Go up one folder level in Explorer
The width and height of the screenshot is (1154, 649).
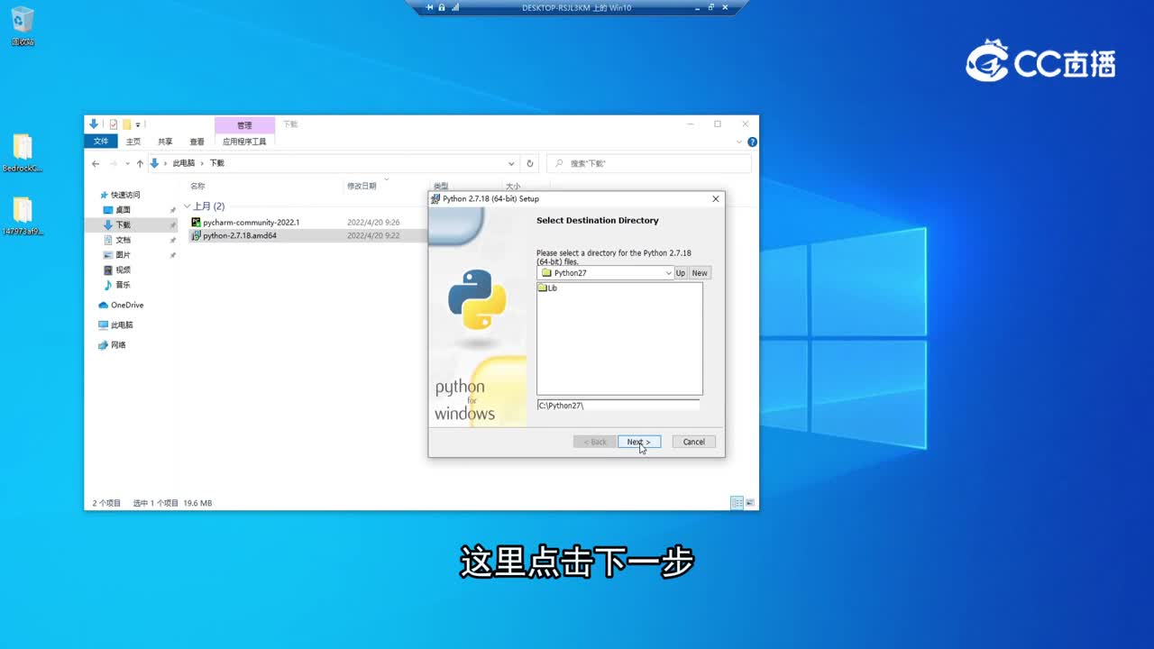pos(140,163)
